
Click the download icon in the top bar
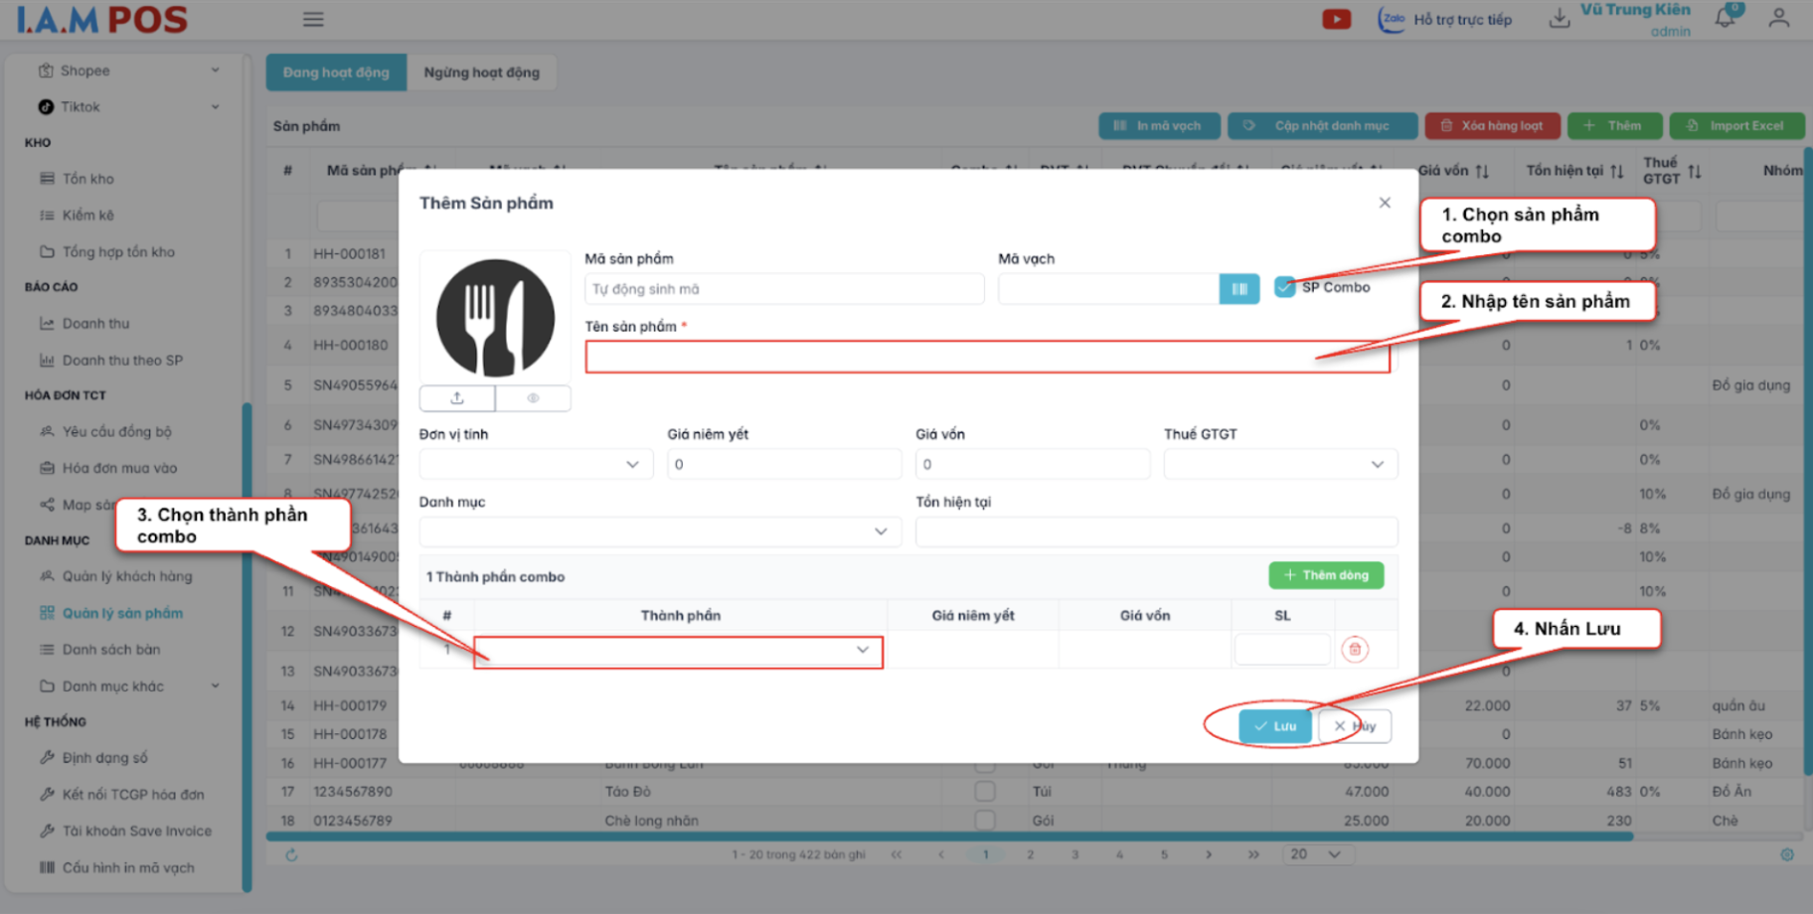1560,19
